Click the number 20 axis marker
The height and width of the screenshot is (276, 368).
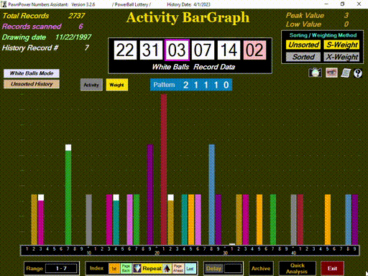157,253
